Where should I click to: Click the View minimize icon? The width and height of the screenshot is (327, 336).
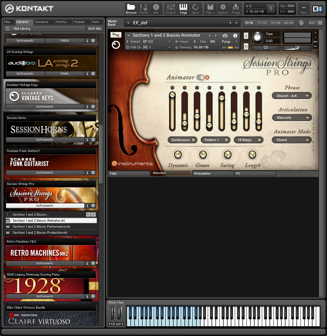tap(303, 9)
